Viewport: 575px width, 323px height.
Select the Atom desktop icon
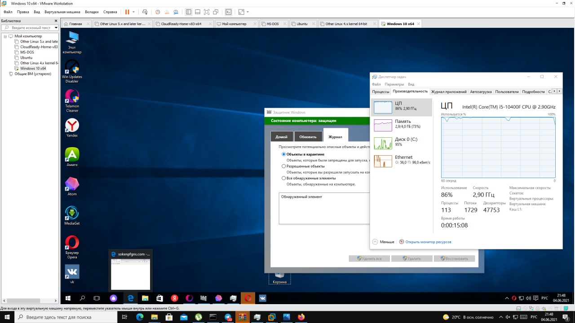tap(72, 186)
